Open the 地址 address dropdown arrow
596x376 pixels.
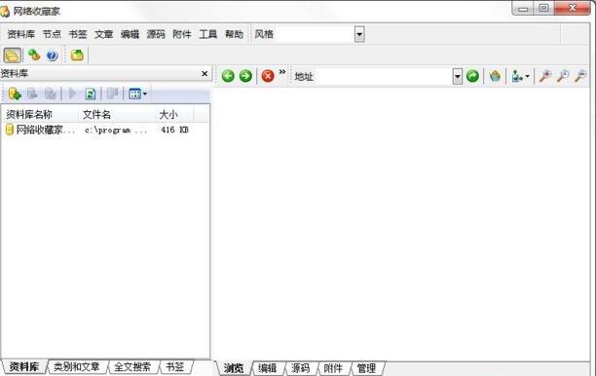[x=458, y=76]
